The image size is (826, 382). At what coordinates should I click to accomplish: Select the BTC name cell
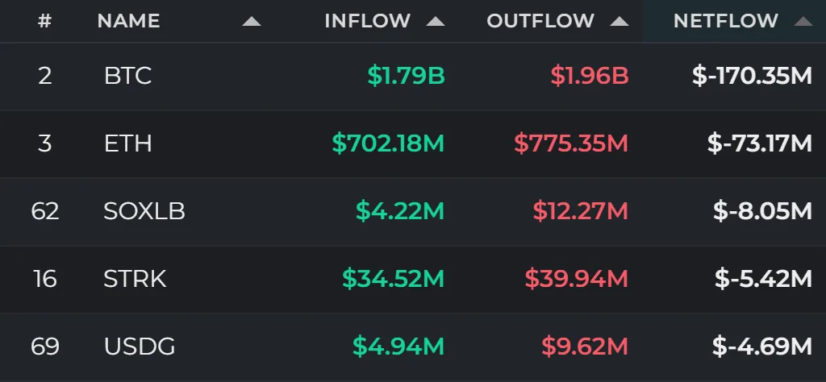[x=128, y=76]
